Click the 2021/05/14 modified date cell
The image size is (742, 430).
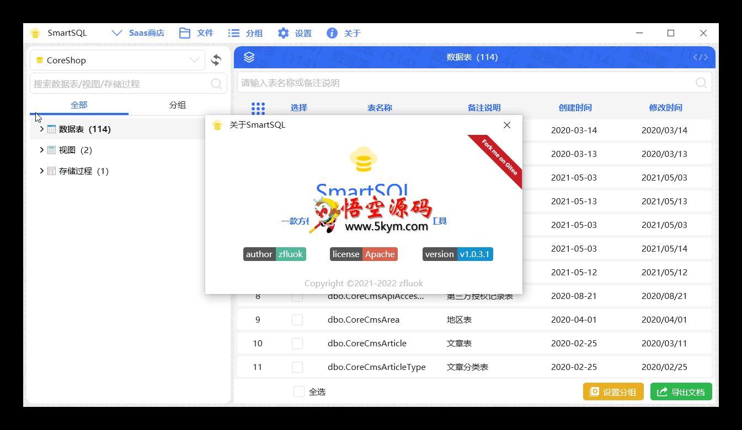click(x=664, y=248)
